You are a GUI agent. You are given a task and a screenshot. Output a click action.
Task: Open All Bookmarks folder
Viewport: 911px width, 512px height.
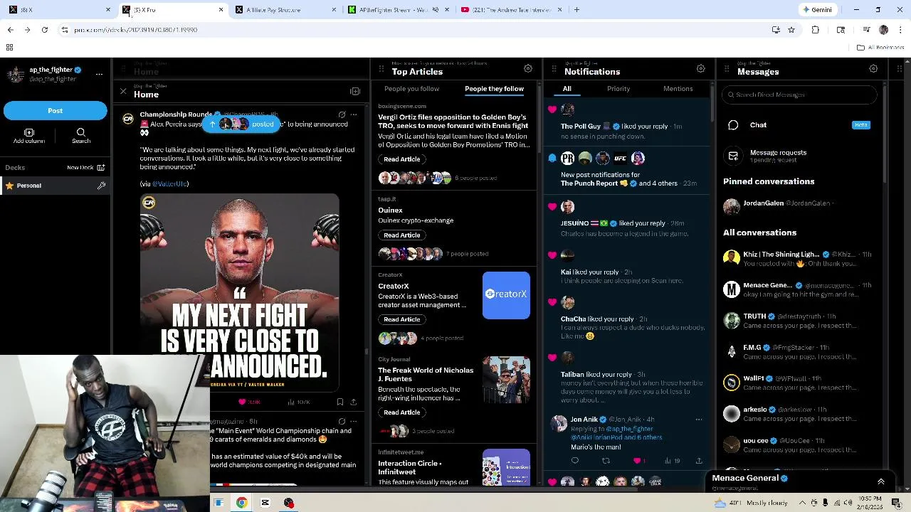pyautogui.click(x=880, y=48)
